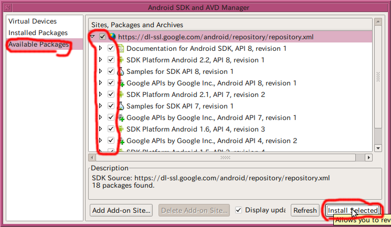Click the window menu icon in title bar
The width and height of the screenshot is (391, 227).
pyautogui.click(x=7, y=7)
